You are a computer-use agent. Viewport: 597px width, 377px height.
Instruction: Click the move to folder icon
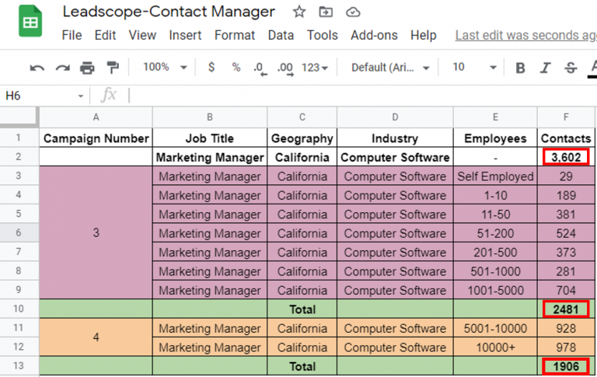coord(326,12)
